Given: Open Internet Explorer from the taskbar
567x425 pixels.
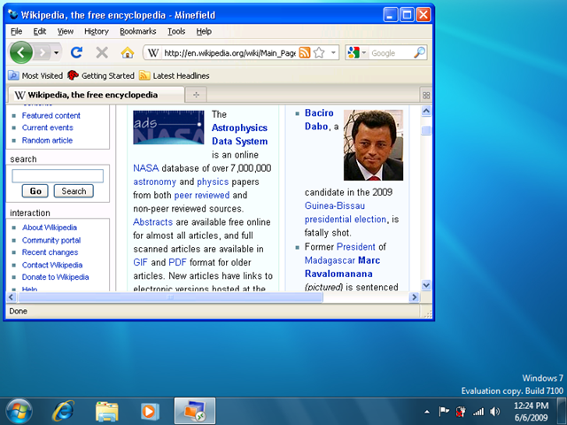Looking at the screenshot, I should [63, 411].
